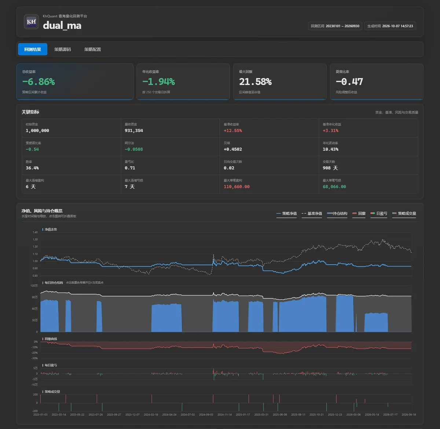Click the 每日持仓结构 chart title

pyautogui.click(x=54, y=283)
